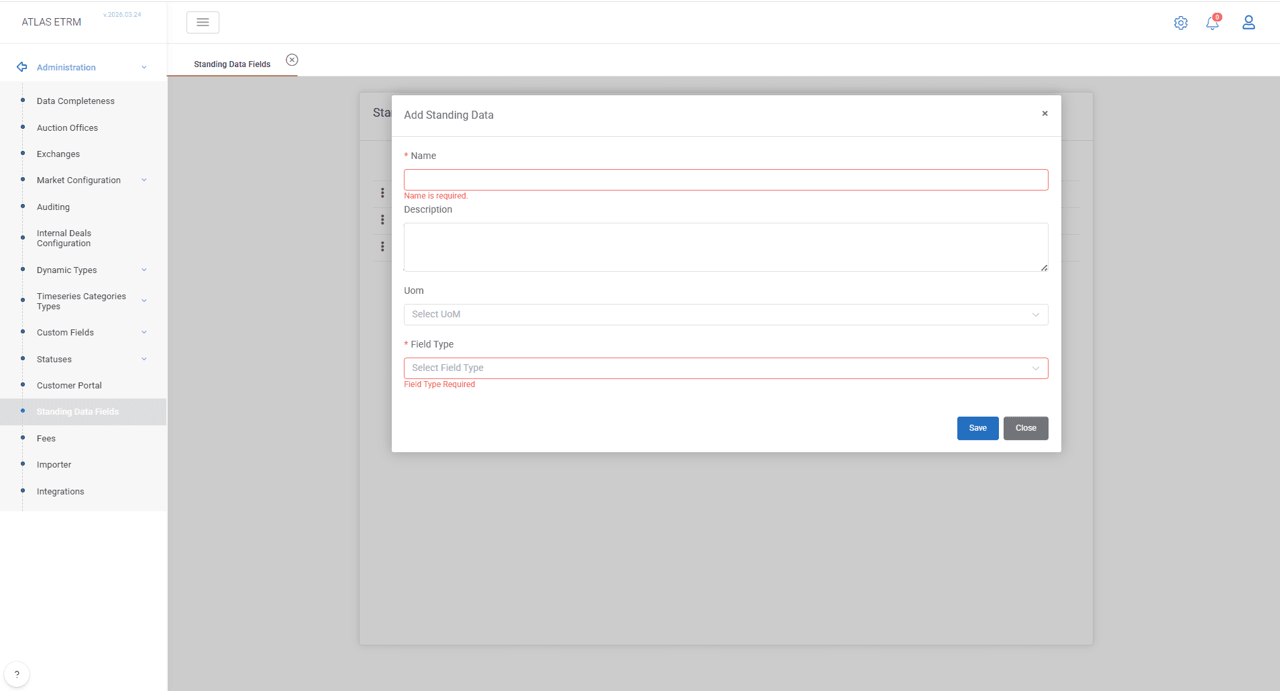
Task: Open Customer Portal page
Action: [x=69, y=386]
